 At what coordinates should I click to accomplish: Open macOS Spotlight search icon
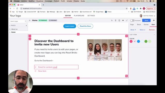(147, 1)
